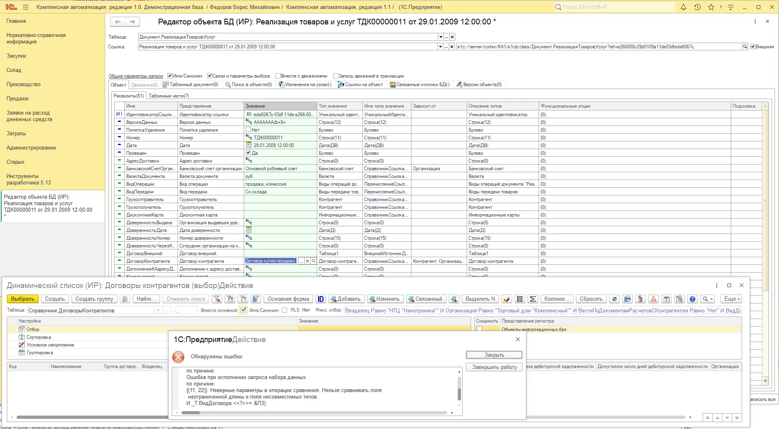Open Администрирование section in sidebar
The image size is (779, 429).
coord(31,148)
